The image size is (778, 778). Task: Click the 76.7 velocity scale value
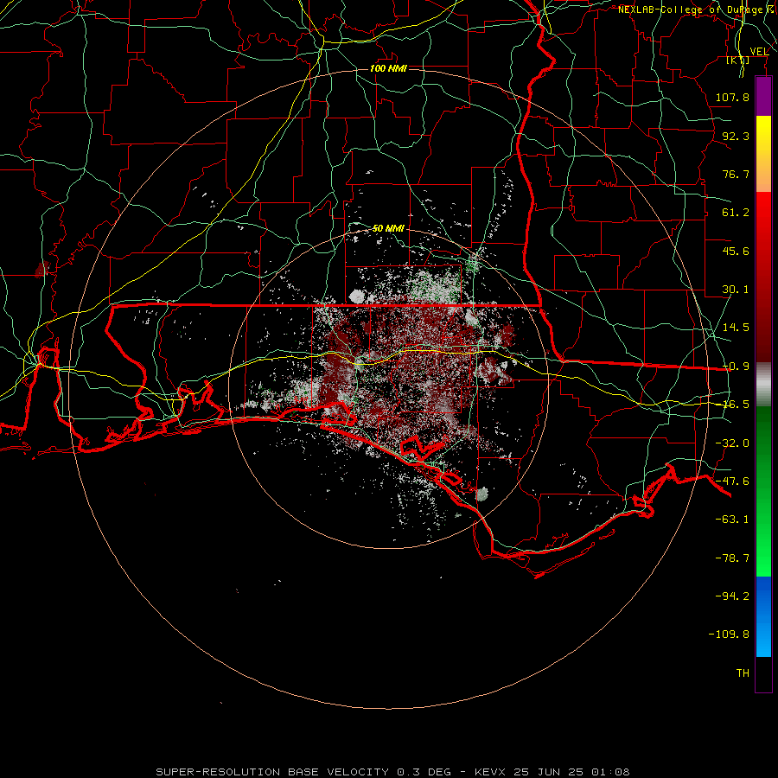click(x=736, y=174)
